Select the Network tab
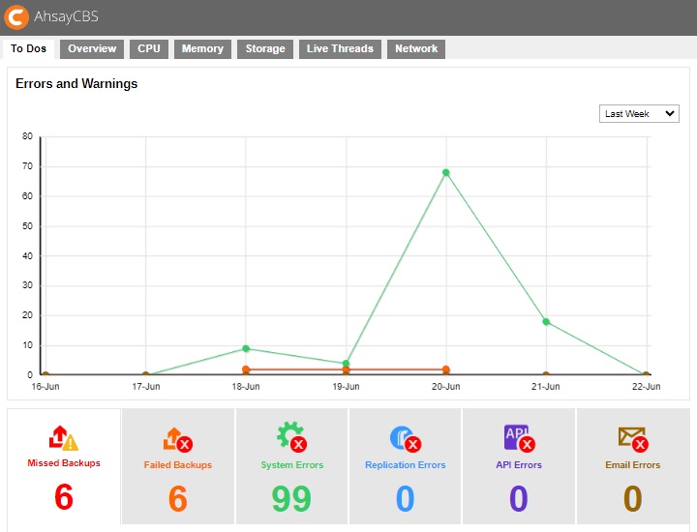697x532 pixels. point(416,49)
